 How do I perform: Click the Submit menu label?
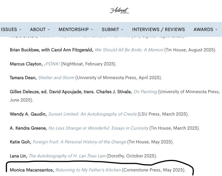click(x=110, y=30)
